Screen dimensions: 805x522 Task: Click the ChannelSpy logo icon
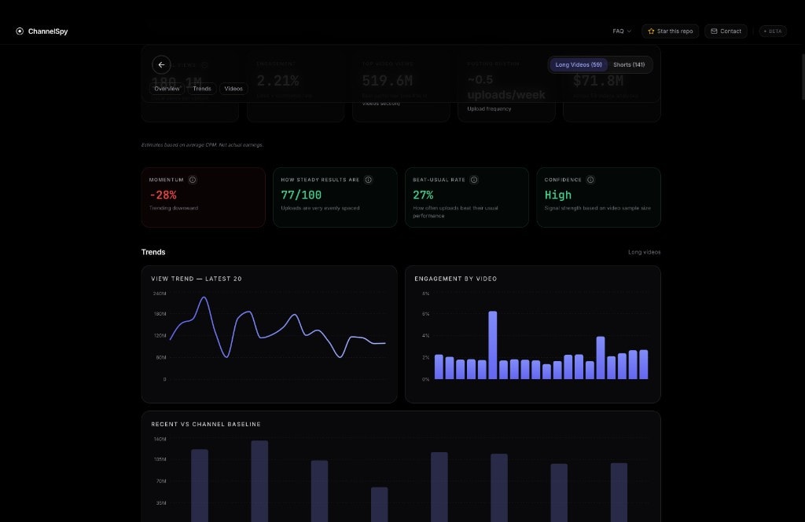point(20,31)
